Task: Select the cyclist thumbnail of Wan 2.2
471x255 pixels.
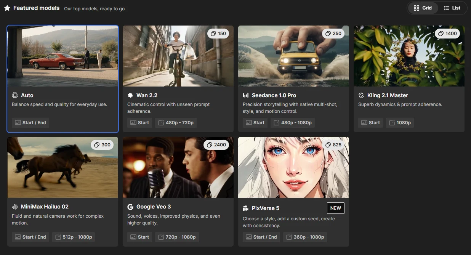Action: pos(178,56)
